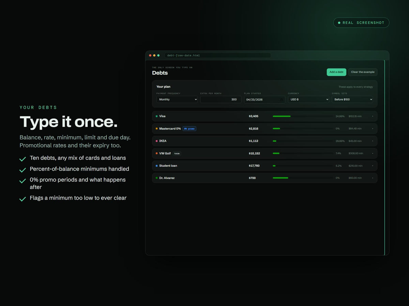
Task: Open the calendar picker in Plan Started
Action: (282, 100)
